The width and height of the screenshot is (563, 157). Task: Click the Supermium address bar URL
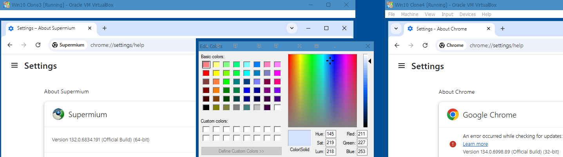[117, 45]
